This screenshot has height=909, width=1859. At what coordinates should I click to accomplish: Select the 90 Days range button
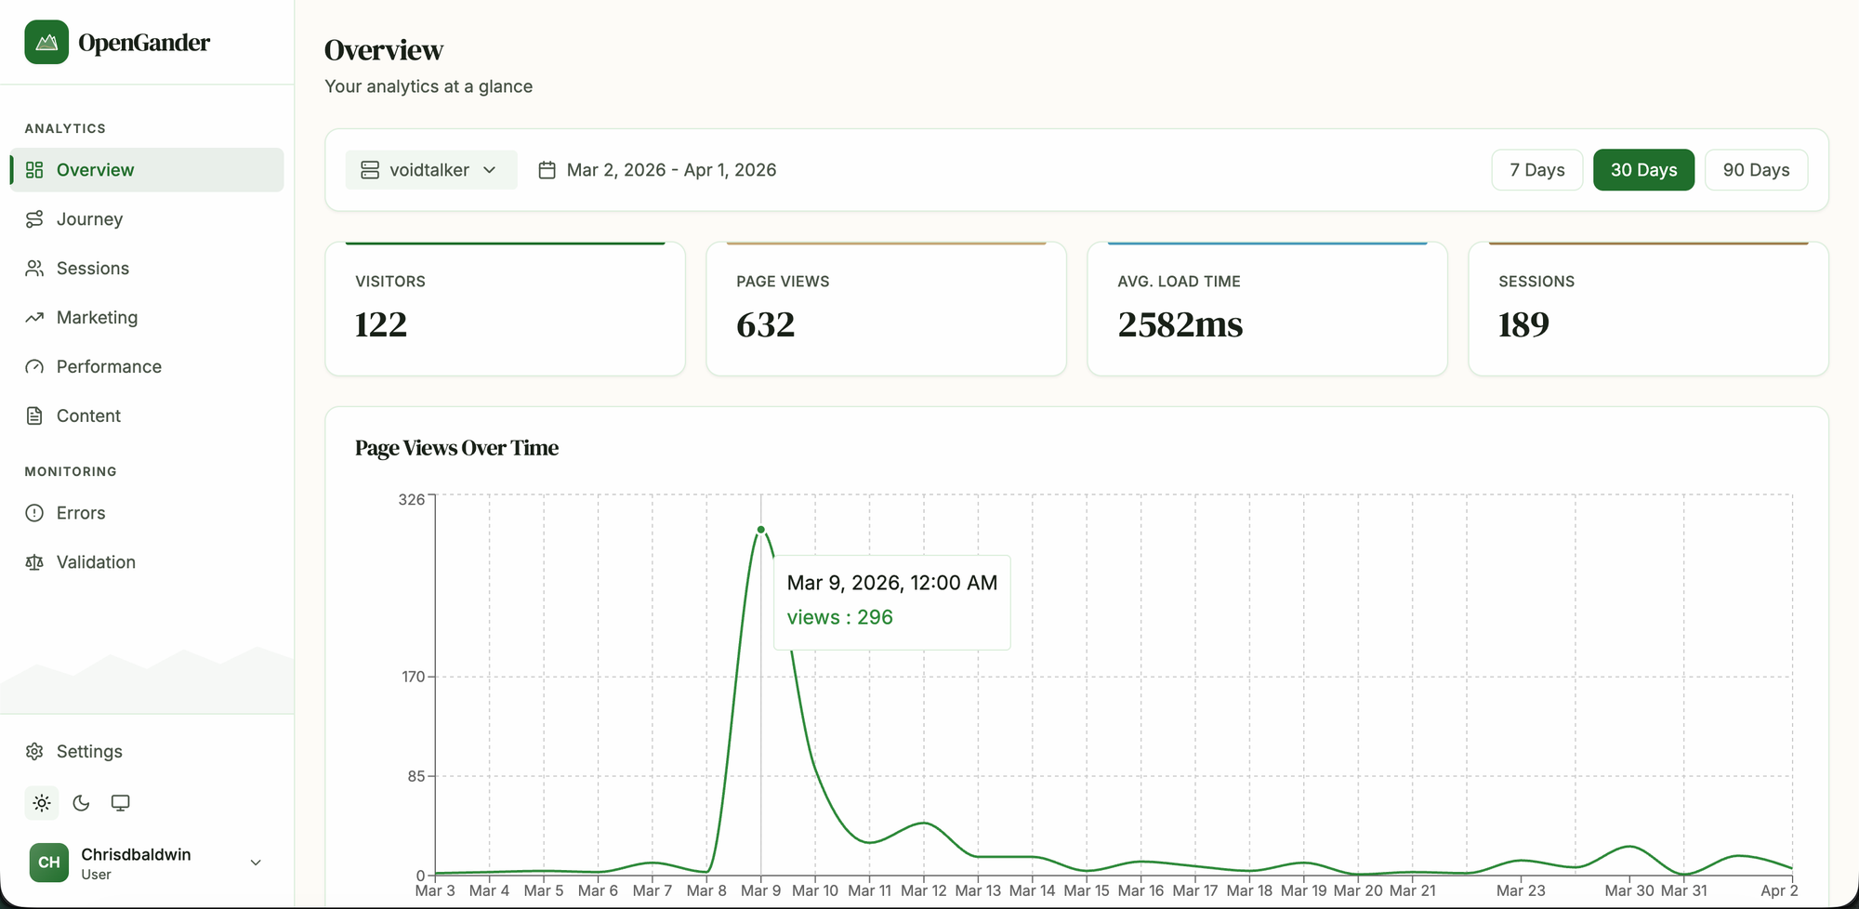(x=1756, y=170)
